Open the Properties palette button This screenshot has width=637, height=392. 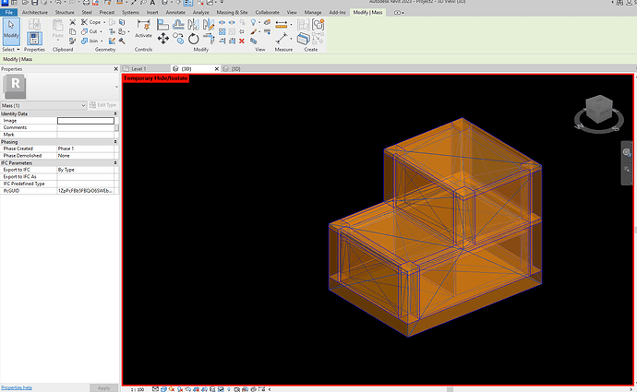pos(34,39)
